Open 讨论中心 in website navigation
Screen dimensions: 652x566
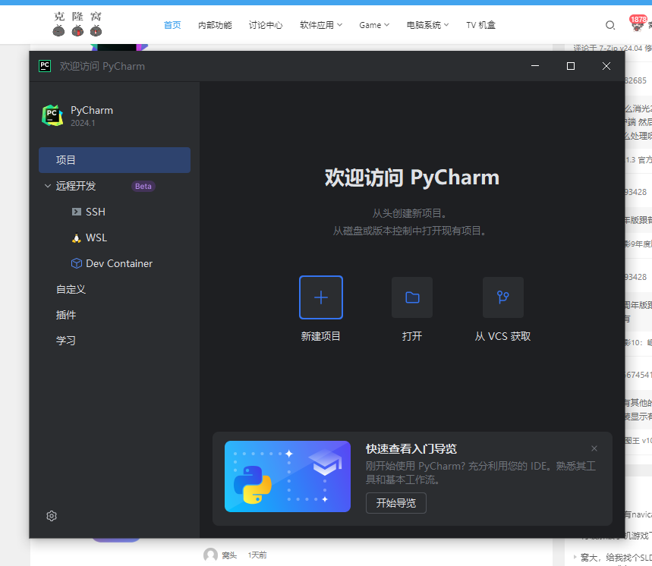pos(266,25)
